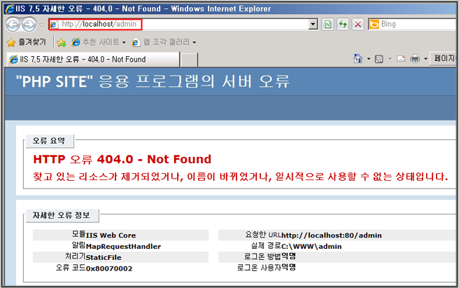
Task: Click the Bing provider icon in search box
Action: [374, 25]
